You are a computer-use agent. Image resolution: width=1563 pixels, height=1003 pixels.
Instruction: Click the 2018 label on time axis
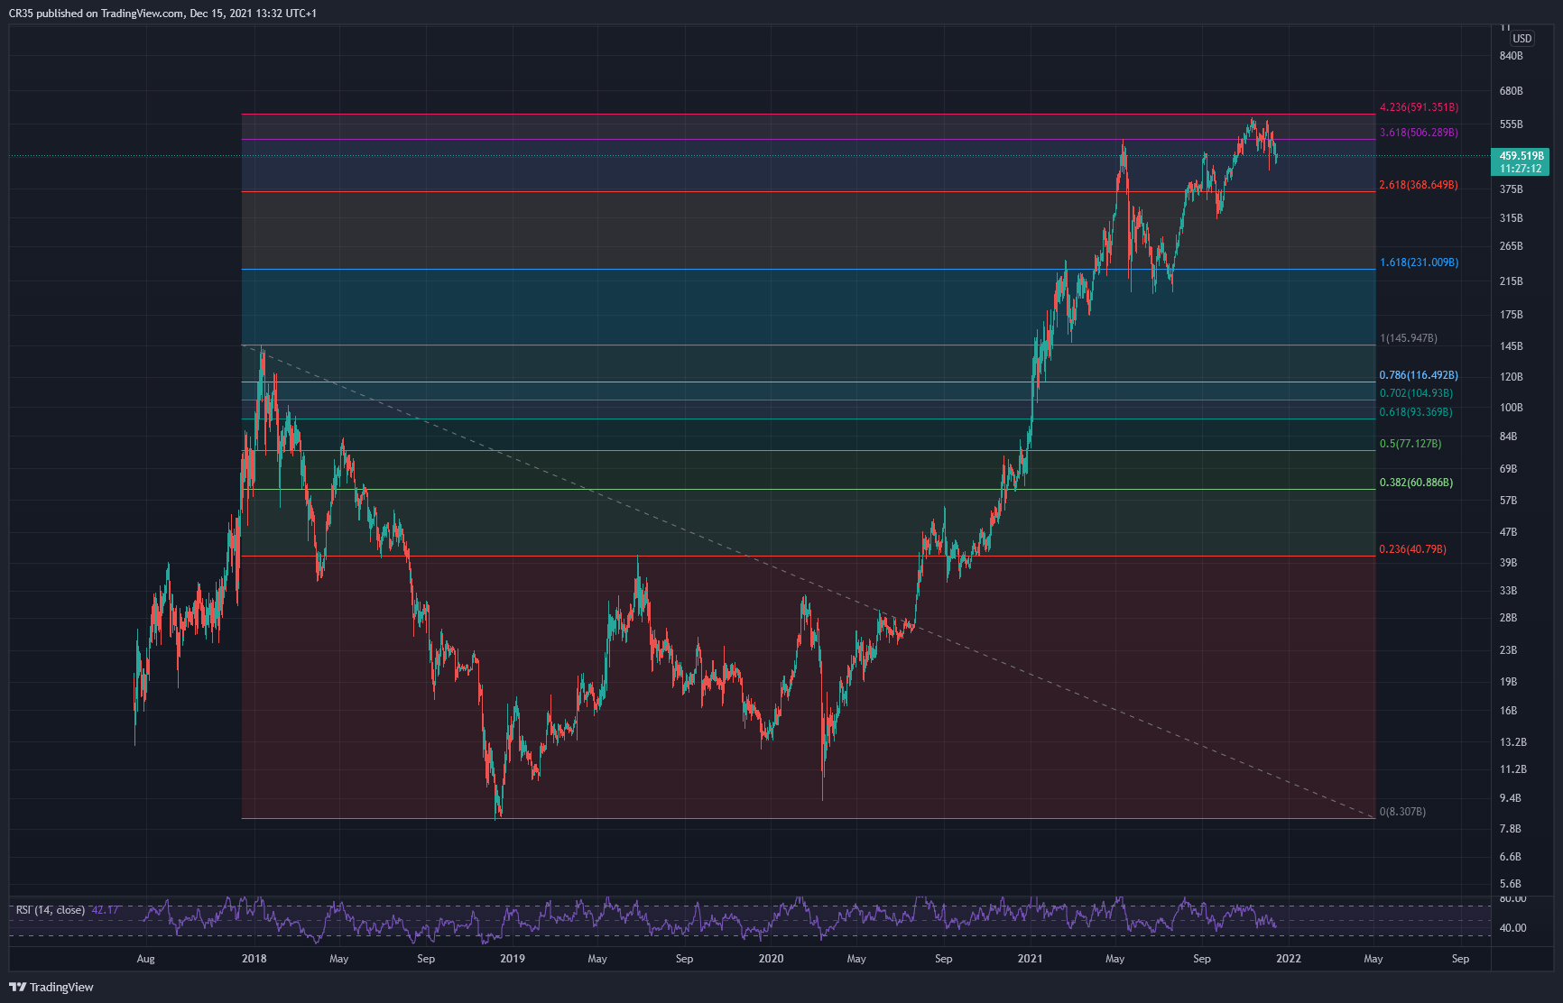tap(254, 959)
